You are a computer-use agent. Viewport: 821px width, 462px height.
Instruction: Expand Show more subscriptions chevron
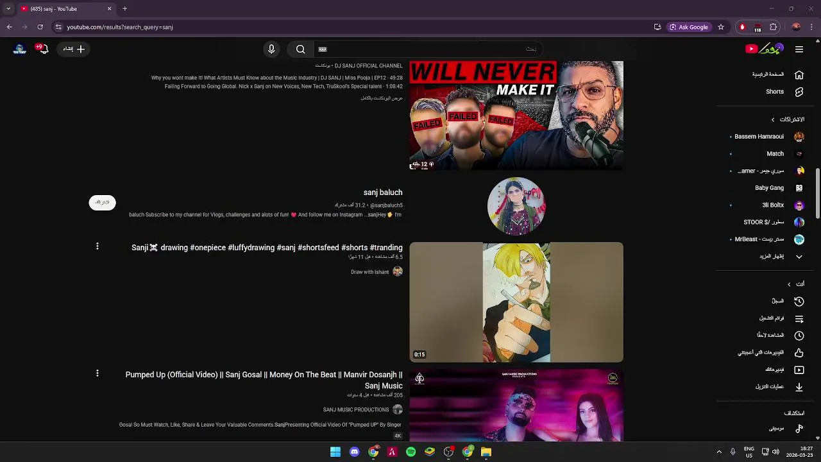(x=799, y=257)
